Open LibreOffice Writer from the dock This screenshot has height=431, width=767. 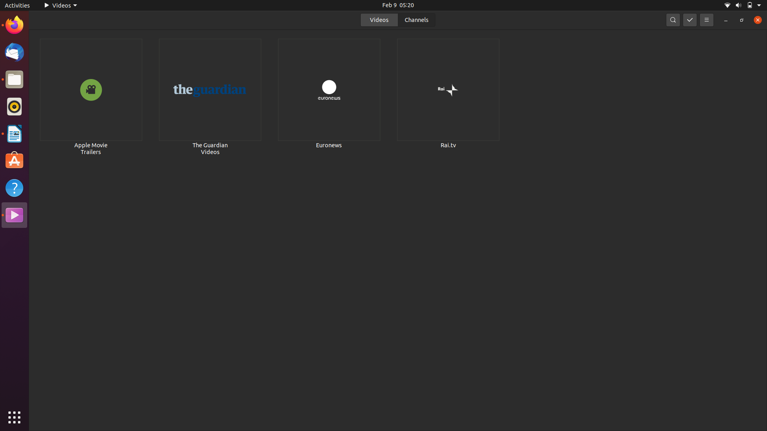14,134
